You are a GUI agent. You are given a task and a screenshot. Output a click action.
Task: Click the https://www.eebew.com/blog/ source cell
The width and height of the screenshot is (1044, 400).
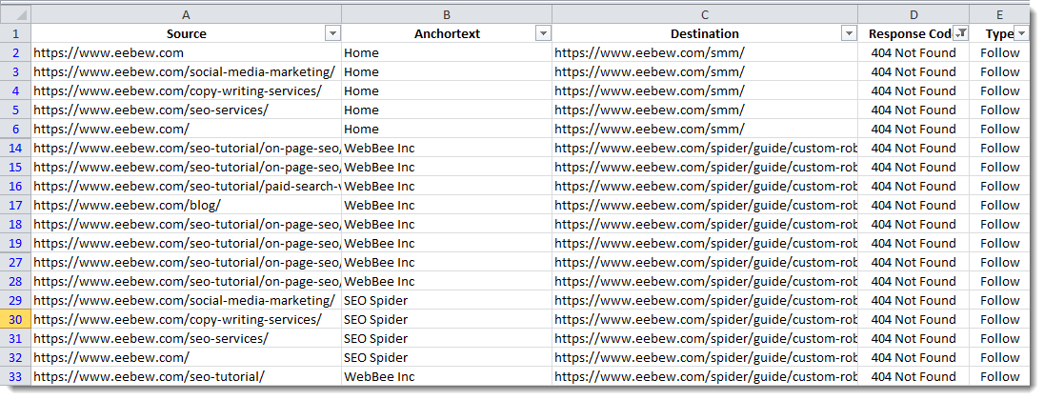tap(187, 205)
